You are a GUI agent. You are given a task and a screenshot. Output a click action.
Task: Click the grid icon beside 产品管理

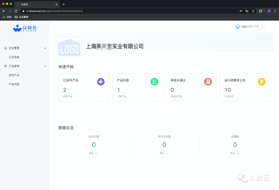(6, 66)
